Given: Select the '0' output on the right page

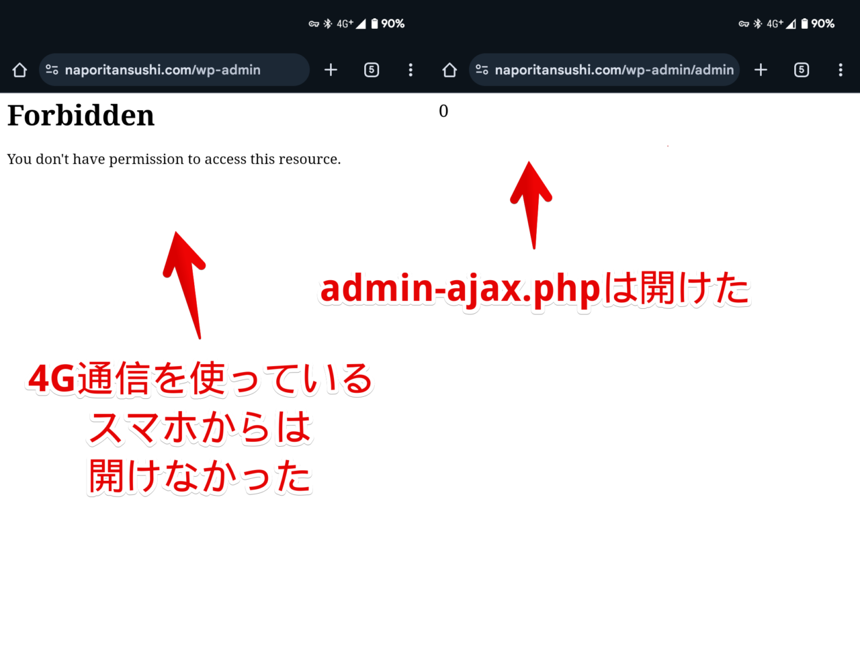Looking at the screenshot, I should 443,111.
